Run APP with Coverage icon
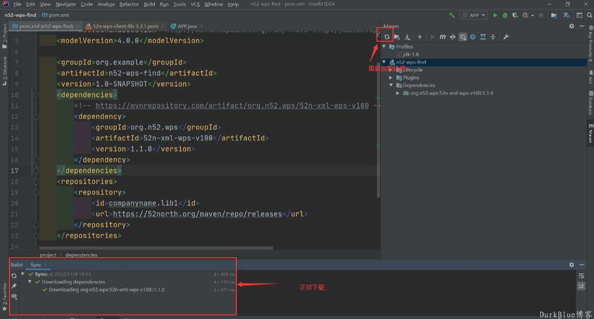 [x=515, y=15]
